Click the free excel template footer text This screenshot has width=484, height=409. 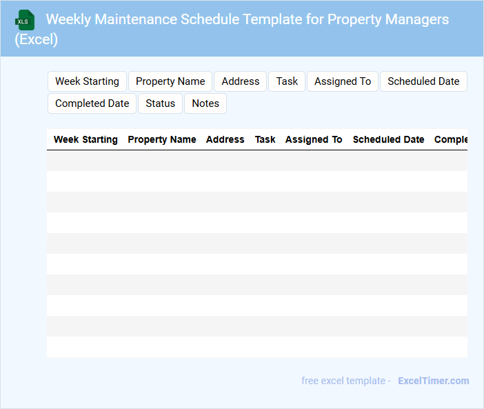tap(345, 381)
